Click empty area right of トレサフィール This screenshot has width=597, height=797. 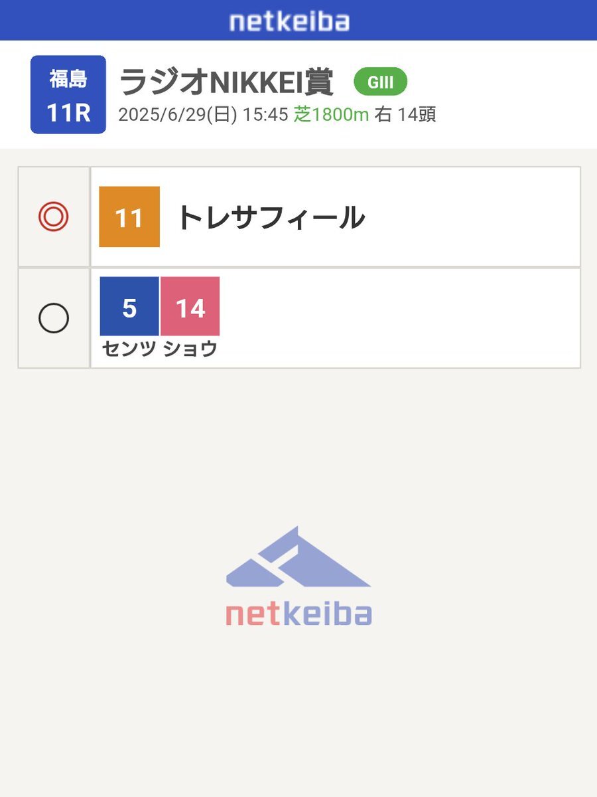coord(471,217)
